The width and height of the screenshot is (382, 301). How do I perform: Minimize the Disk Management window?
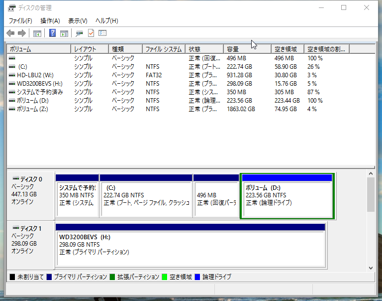click(x=321, y=7)
